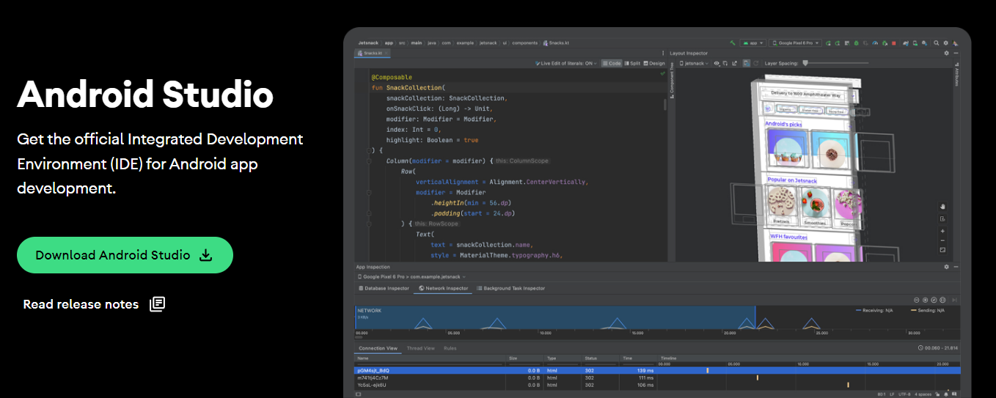Open the app run configuration dropdown

point(753,43)
